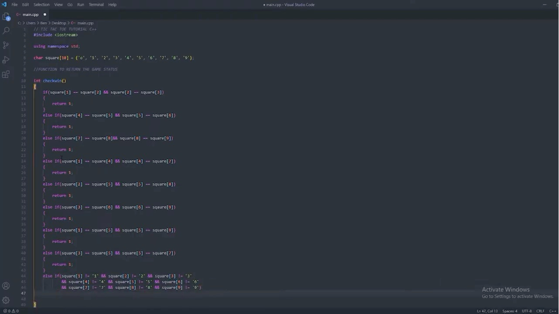This screenshot has width=559, height=314.
Task: Change file encoding via UTF-8
Action: point(527,311)
